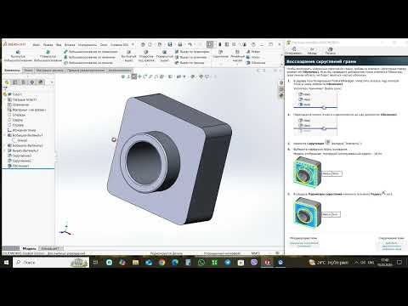Click the Windows taskbar search box

[51, 263]
